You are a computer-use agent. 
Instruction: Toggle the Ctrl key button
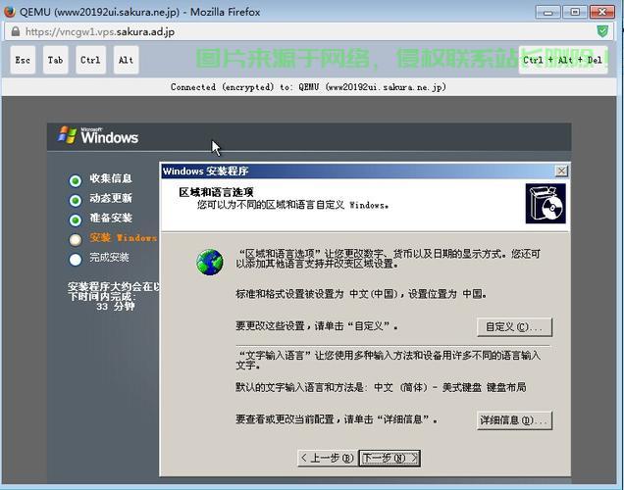pyautogui.click(x=90, y=60)
